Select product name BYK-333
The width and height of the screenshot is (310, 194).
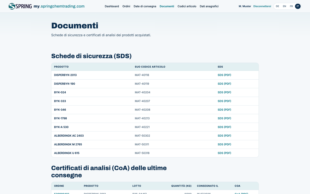[x=60, y=101]
